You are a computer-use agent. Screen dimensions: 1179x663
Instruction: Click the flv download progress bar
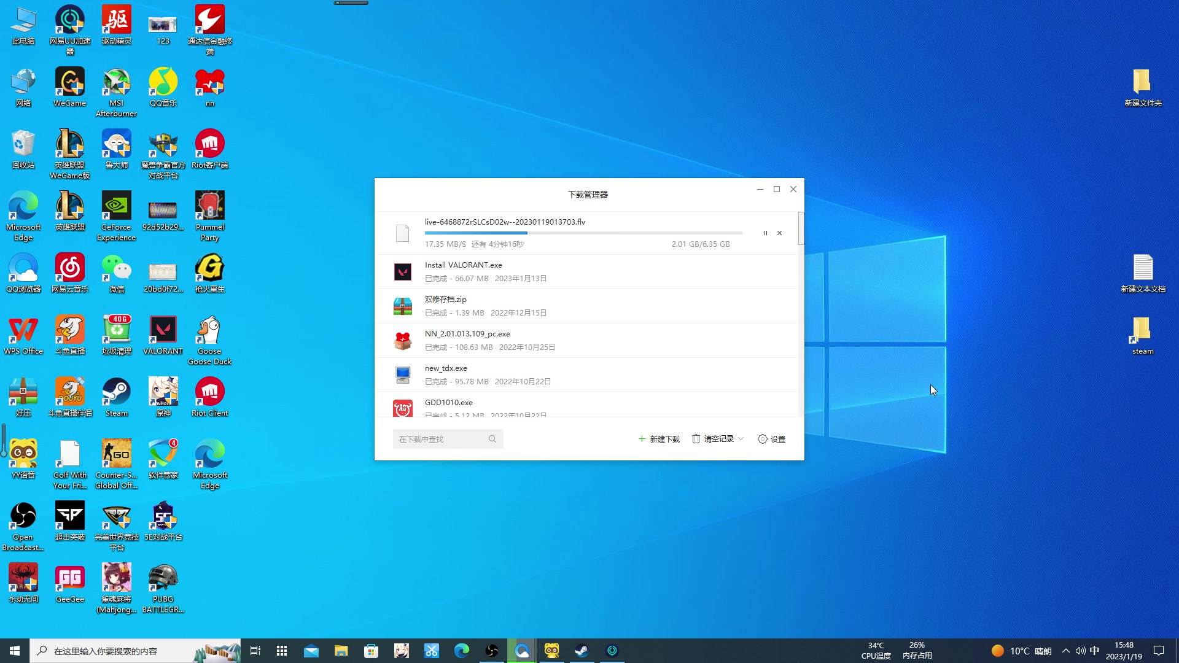pos(583,233)
